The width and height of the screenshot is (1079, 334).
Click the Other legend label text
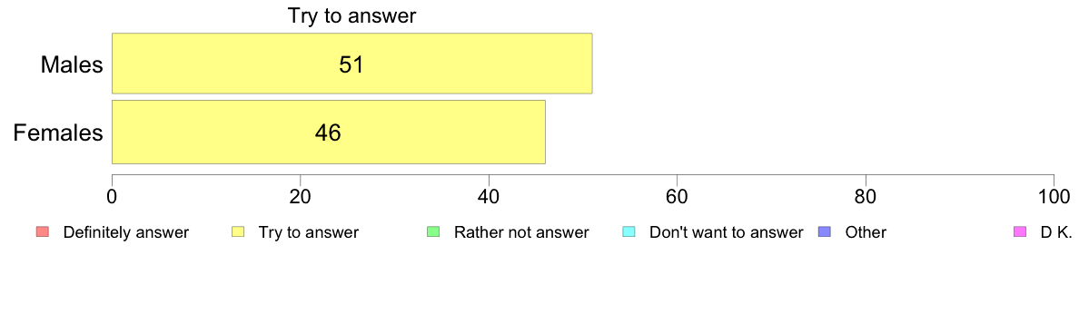pyautogui.click(x=866, y=232)
